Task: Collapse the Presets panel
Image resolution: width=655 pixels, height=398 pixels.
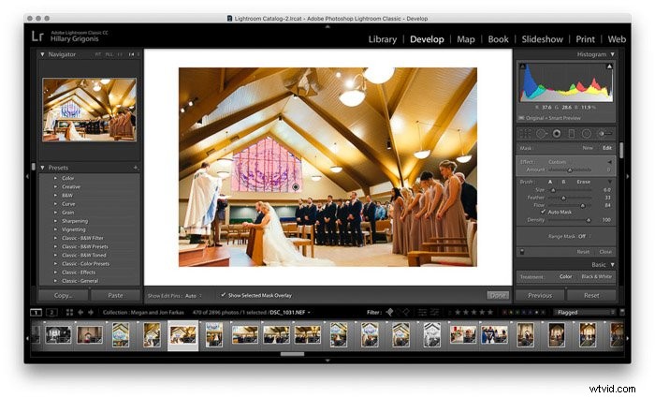Action: (x=42, y=168)
